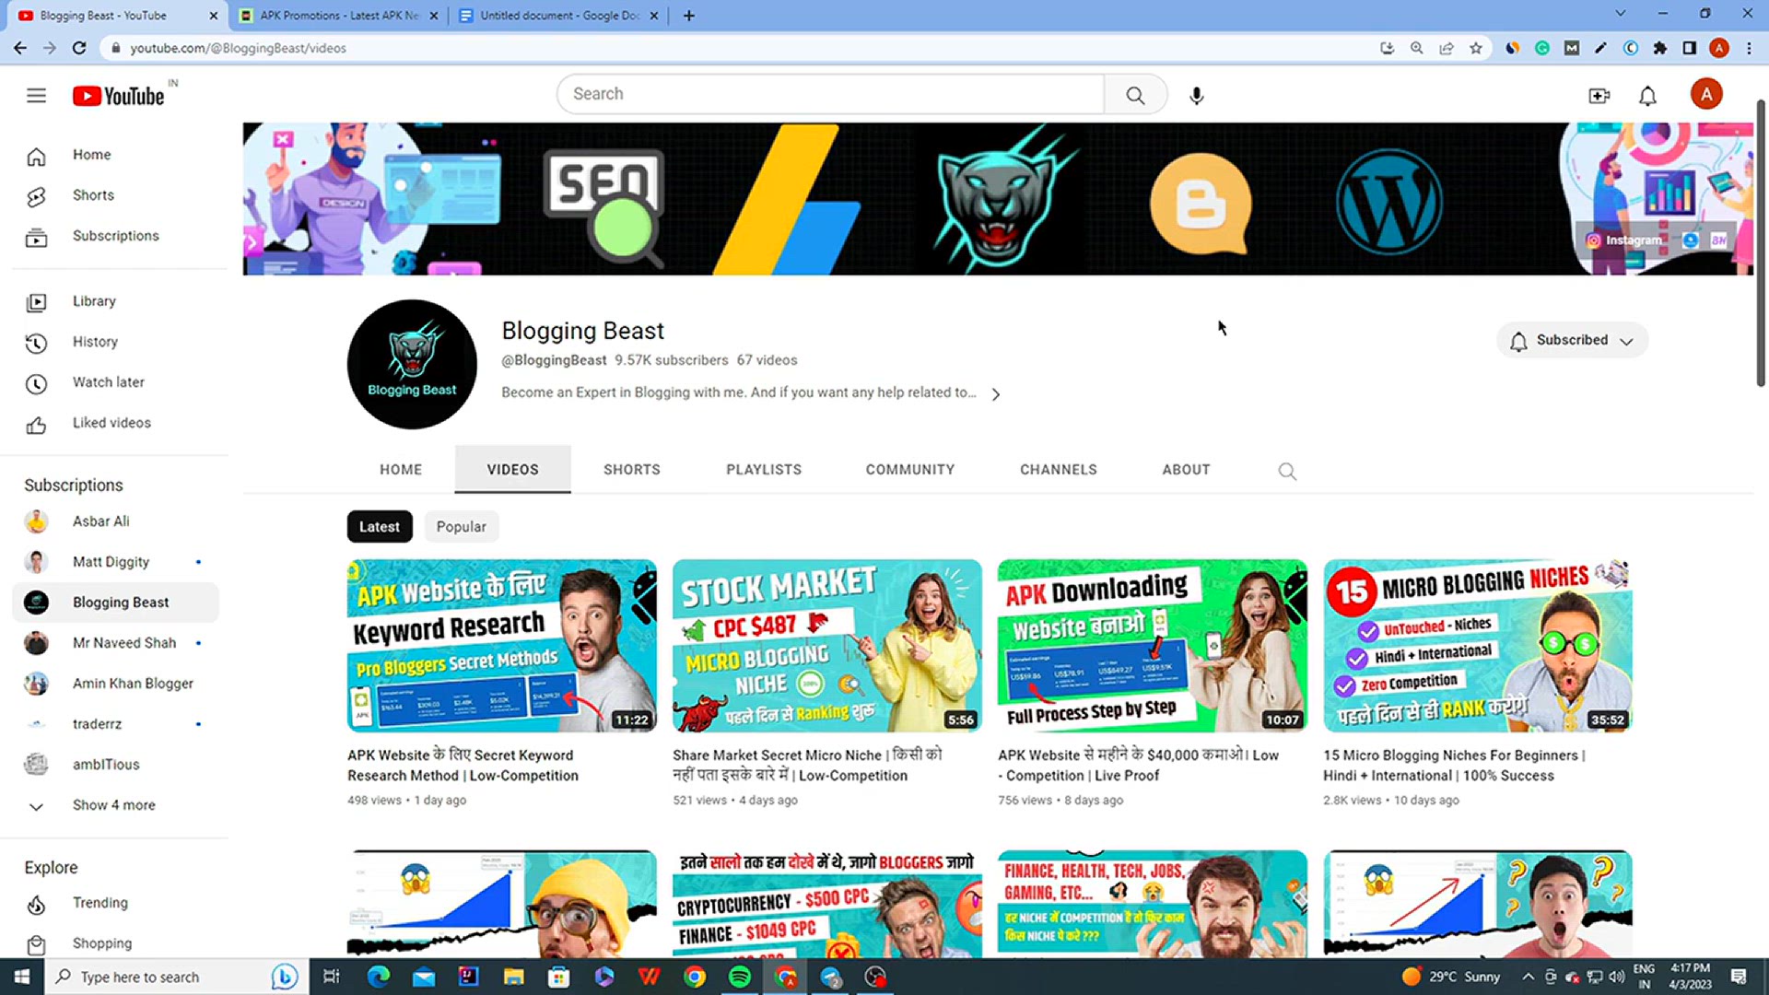The image size is (1769, 995).
Task: Open new browser tab plus button
Action: tap(689, 16)
